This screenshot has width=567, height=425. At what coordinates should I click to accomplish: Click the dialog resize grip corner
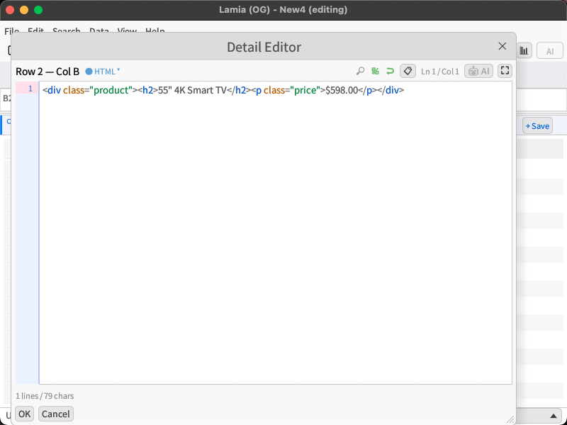[x=510, y=419]
